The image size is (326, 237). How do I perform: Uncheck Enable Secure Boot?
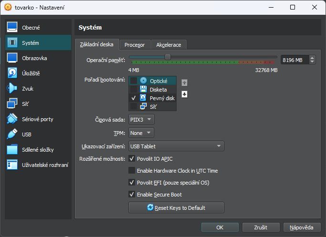[132, 194]
